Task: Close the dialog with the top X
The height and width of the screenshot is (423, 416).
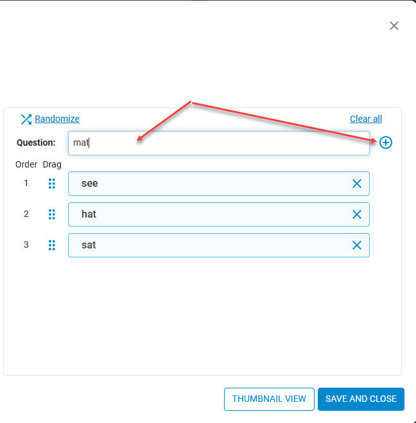Action: 394,26
